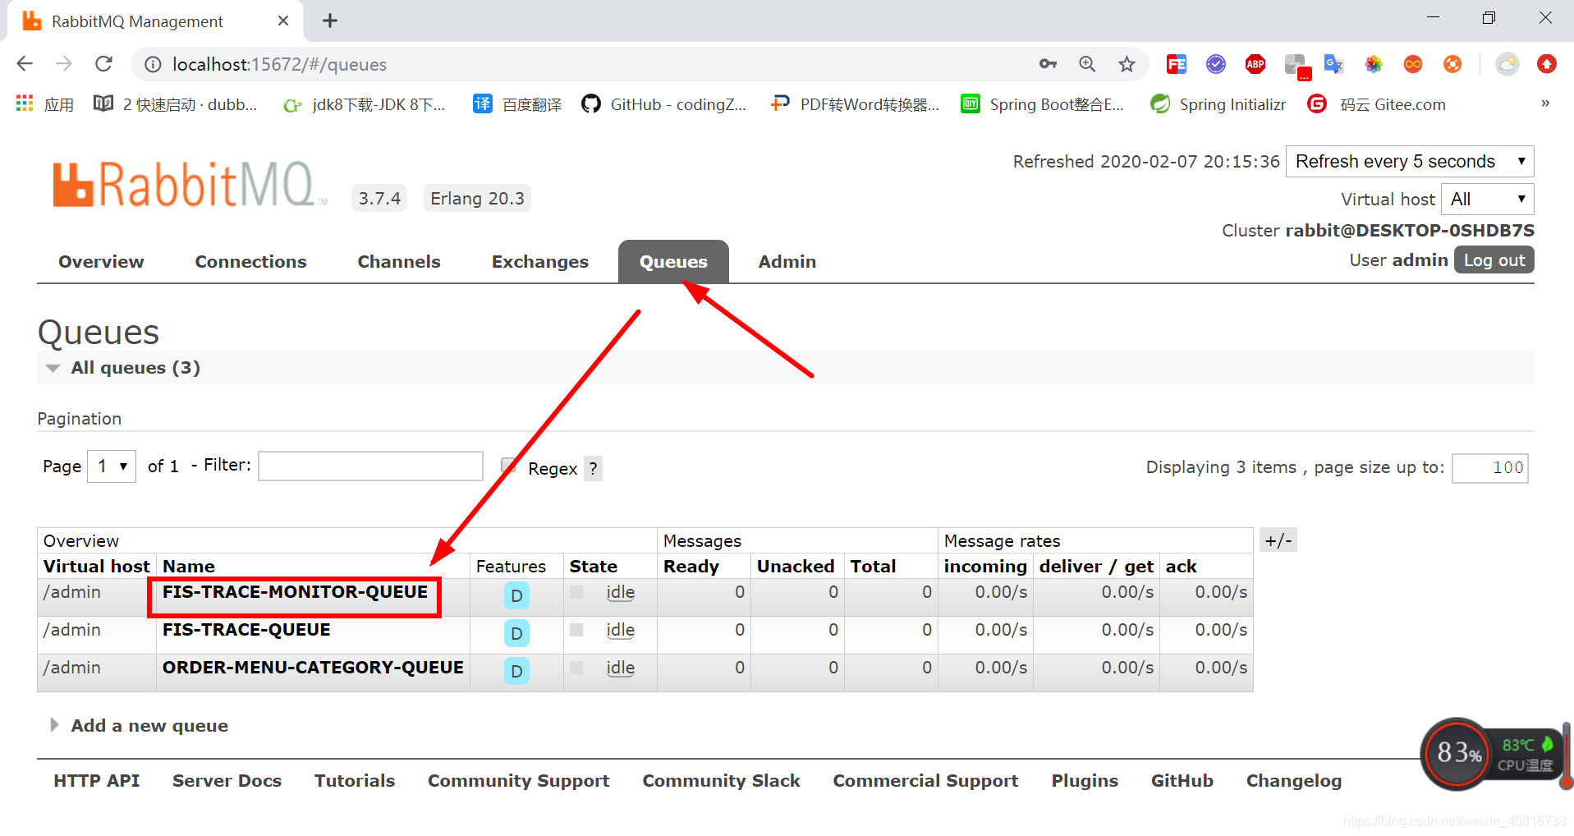Click the CPU temperature monitor widget
The image size is (1574, 836).
[1494, 753]
